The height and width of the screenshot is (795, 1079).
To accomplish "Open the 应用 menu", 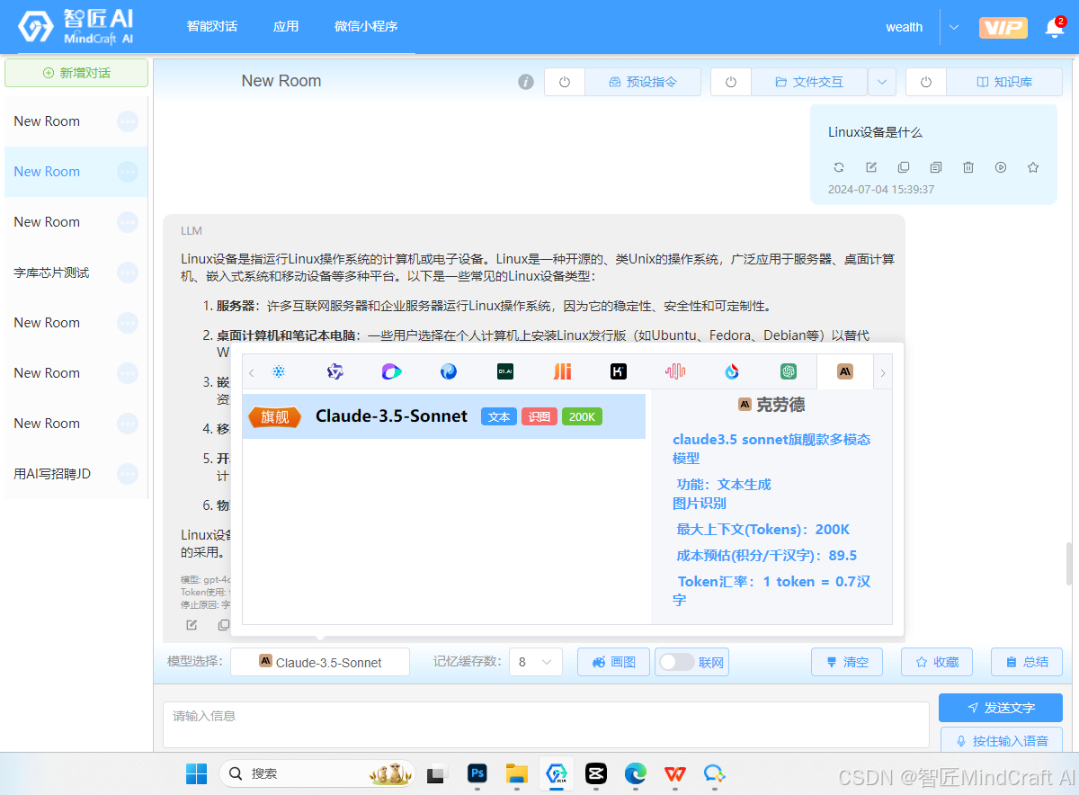I will pyautogui.click(x=286, y=26).
